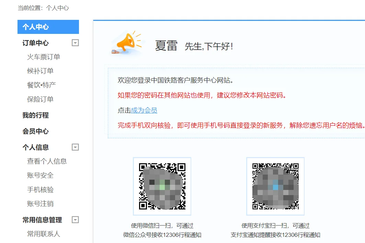365x243 pixels.
Task: View 候补订单 orders
Action: pos(40,71)
